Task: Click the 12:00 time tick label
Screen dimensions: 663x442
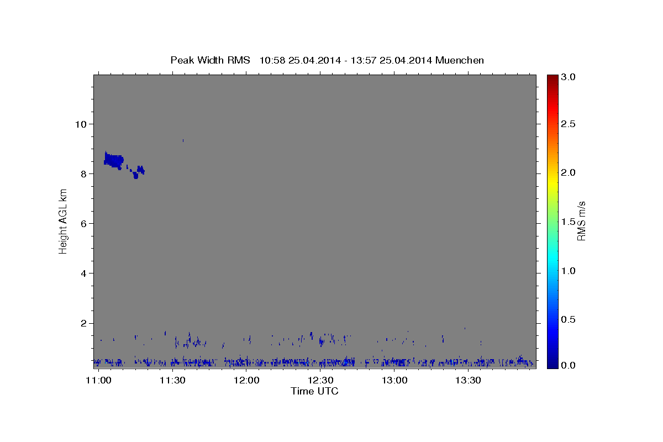Action: 246,381
